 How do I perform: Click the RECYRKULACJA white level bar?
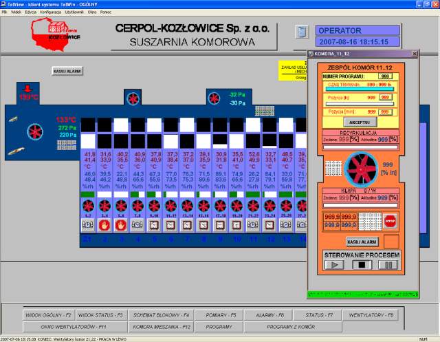360,147
